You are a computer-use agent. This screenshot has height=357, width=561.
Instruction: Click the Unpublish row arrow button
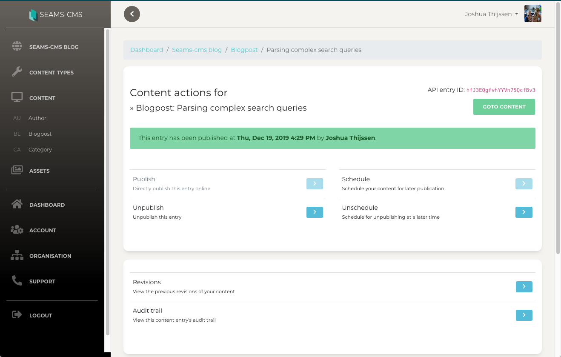pyautogui.click(x=315, y=212)
